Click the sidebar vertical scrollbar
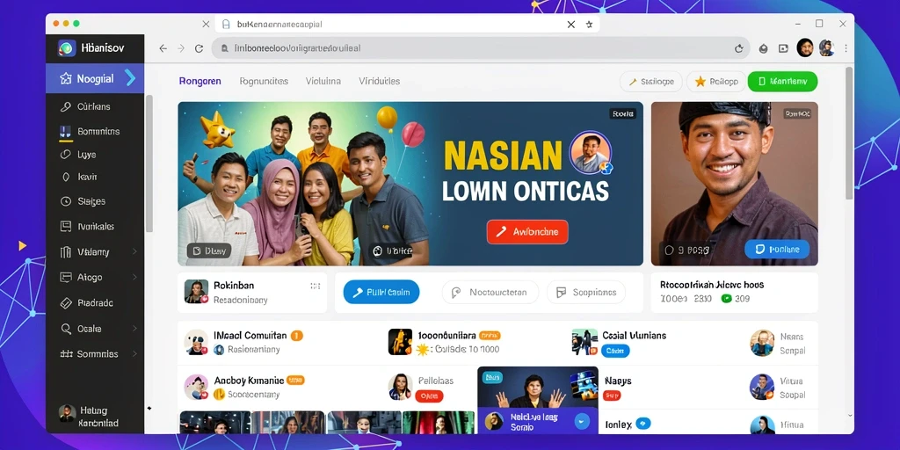The width and height of the screenshot is (900, 450). coord(149,163)
